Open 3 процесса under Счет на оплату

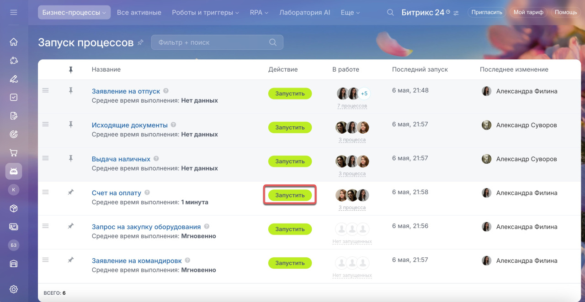(x=352, y=208)
